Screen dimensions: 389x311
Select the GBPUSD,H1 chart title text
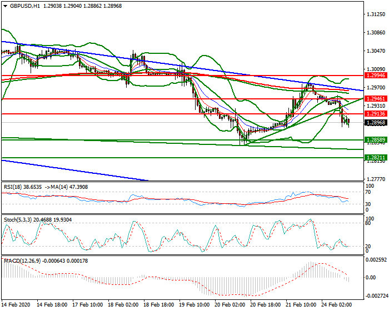(25, 6)
